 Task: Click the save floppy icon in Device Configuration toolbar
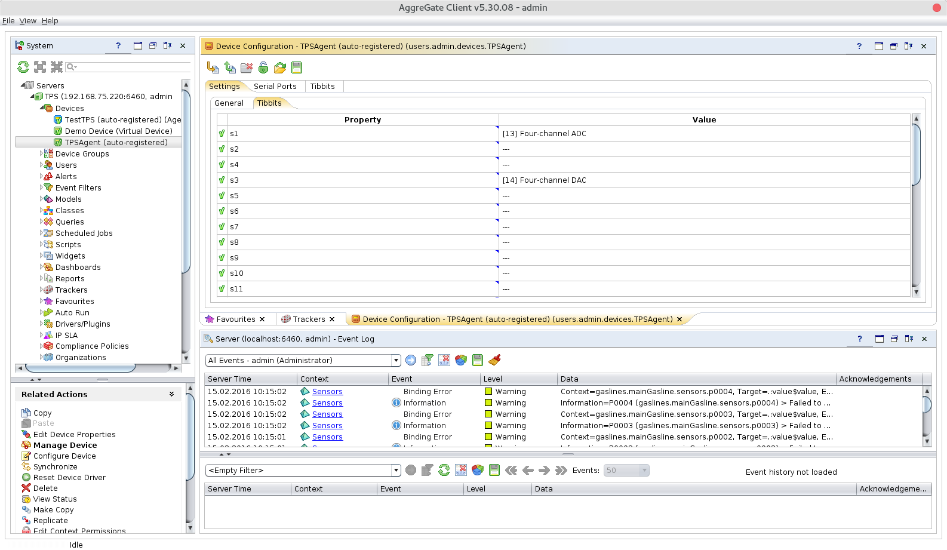[x=297, y=67]
